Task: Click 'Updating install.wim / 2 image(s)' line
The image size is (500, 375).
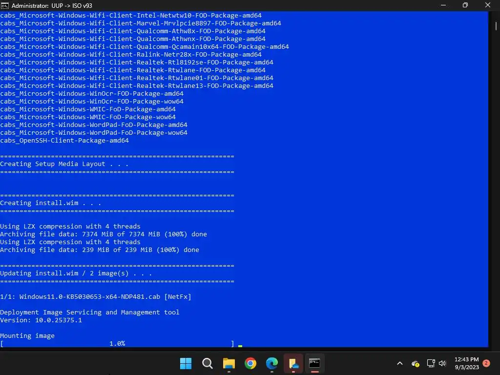Action: point(76,273)
